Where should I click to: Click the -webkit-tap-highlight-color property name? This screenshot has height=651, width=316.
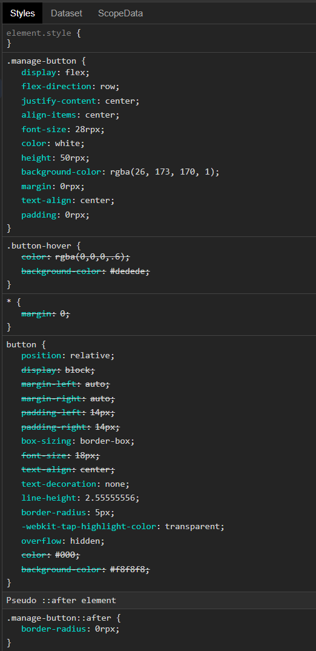(89, 527)
